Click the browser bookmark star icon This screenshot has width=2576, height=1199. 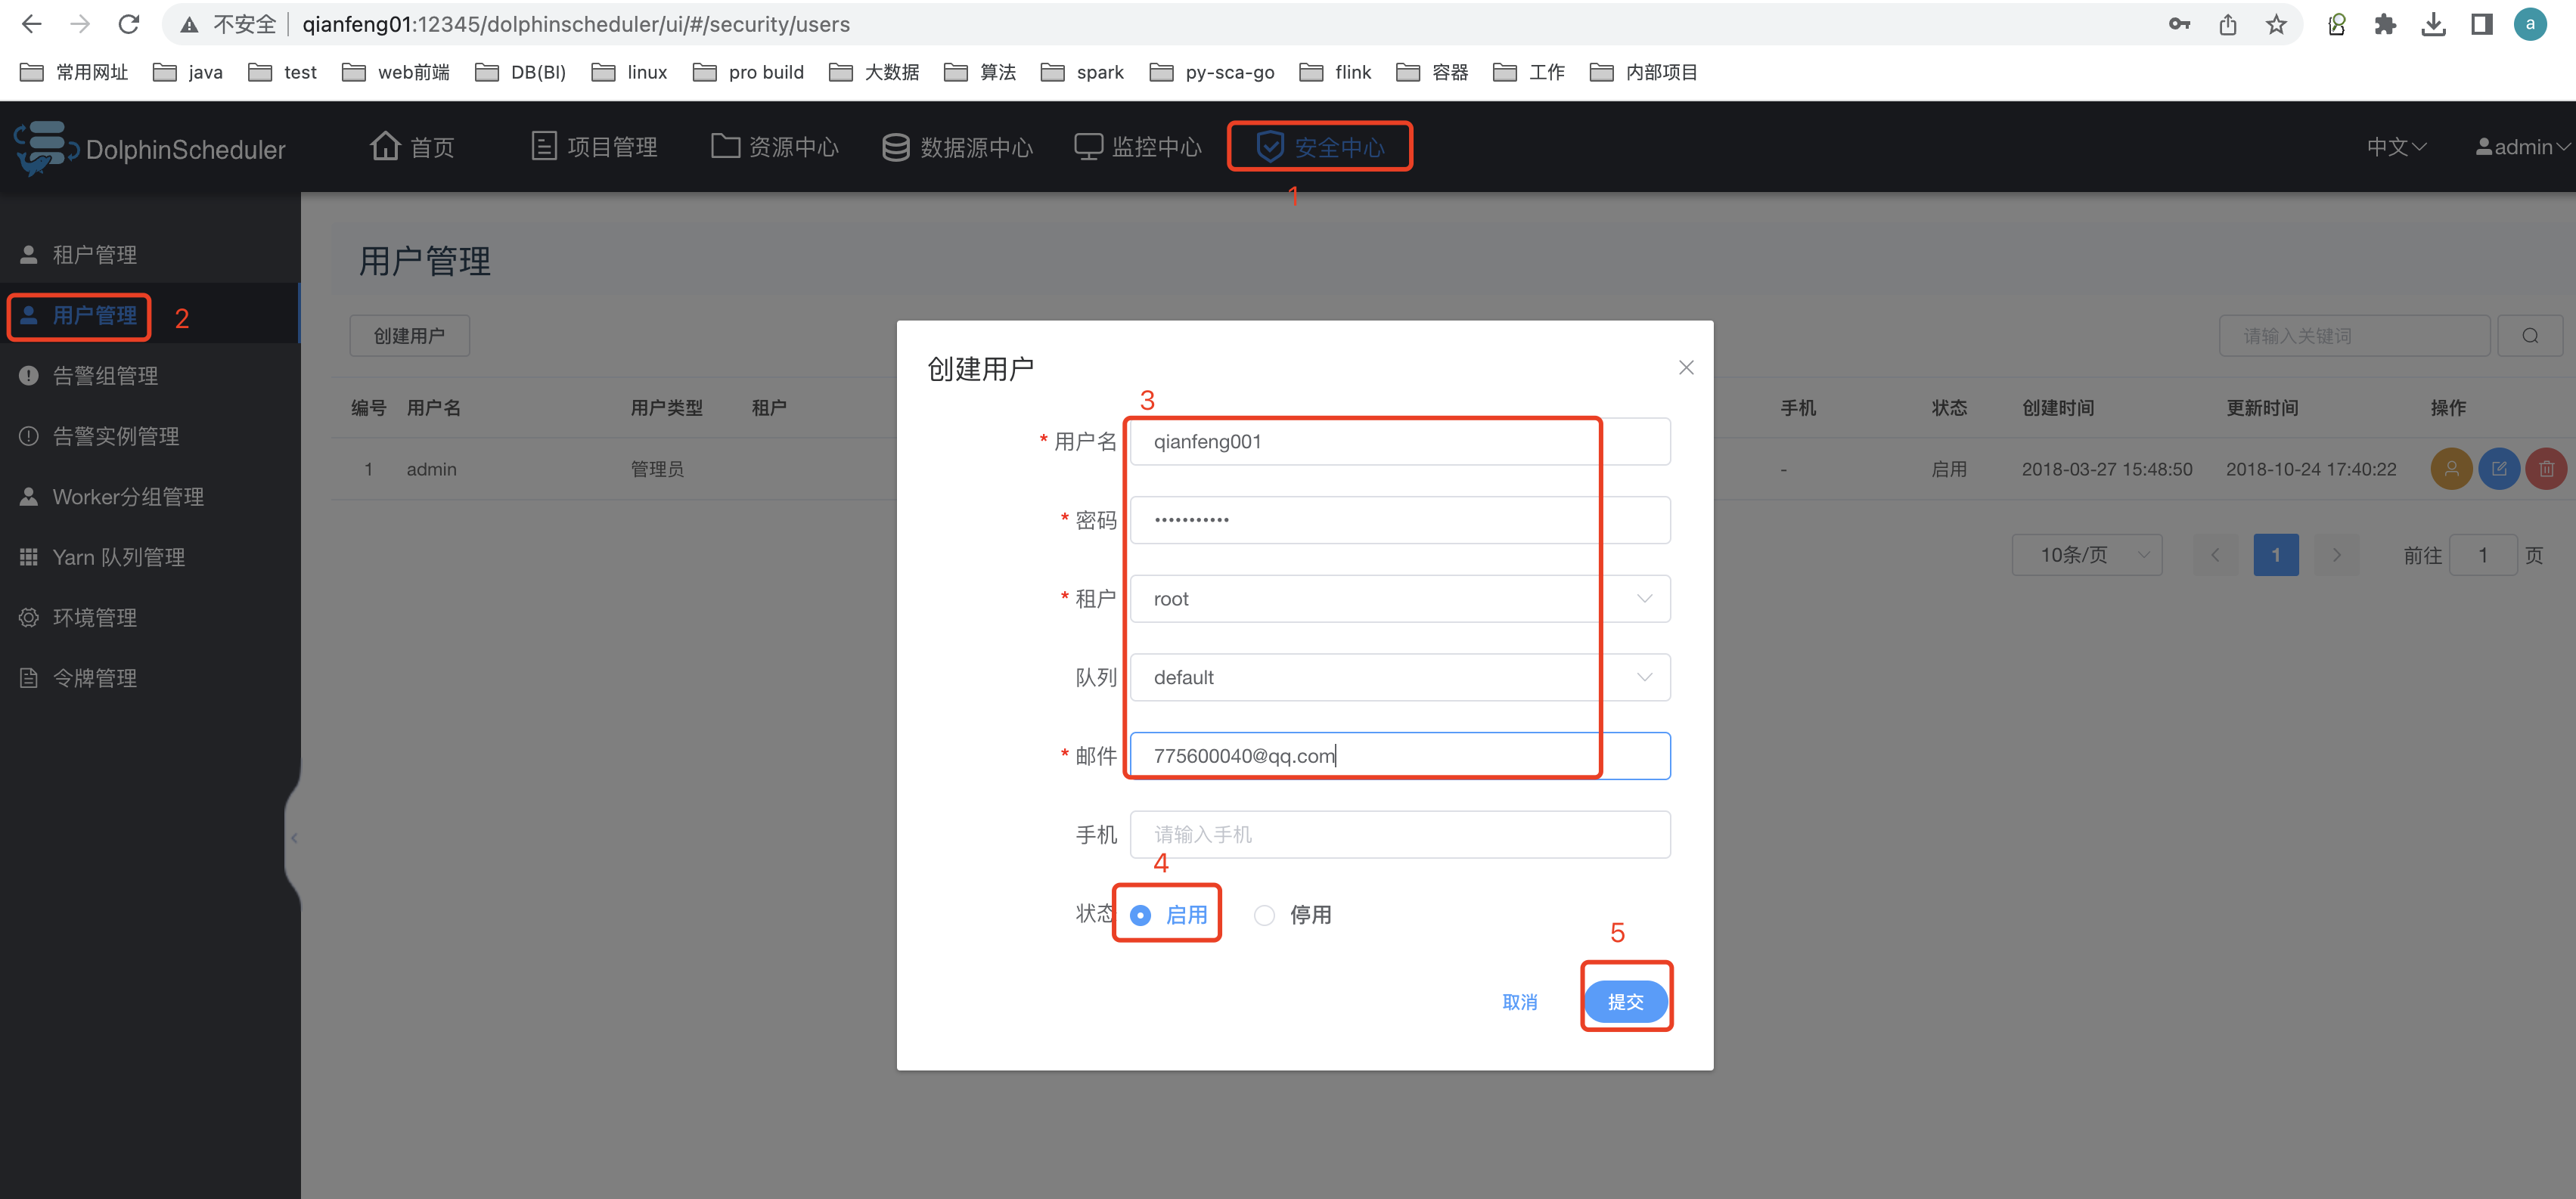(x=2276, y=24)
